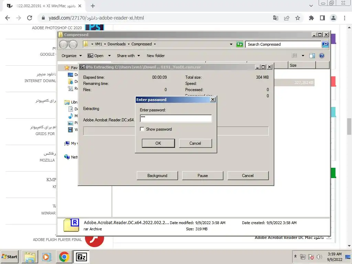Click the Explorer search magnifier icon
The image size is (352, 264).
(325, 44)
